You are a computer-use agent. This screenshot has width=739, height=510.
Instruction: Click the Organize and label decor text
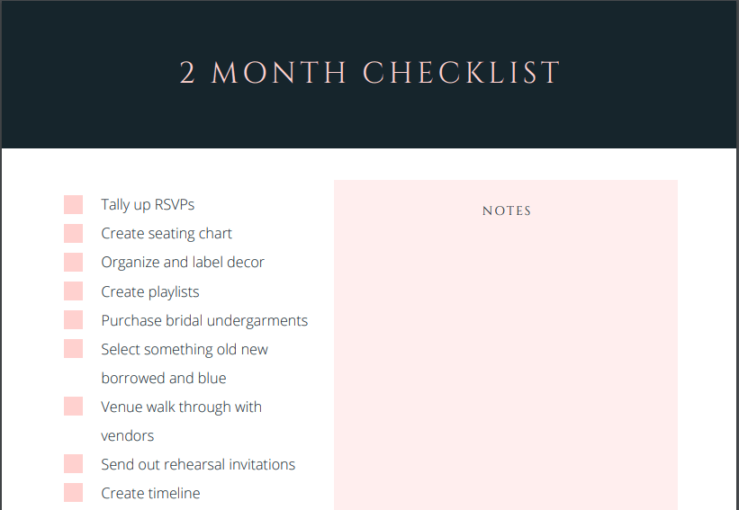point(183,263)
